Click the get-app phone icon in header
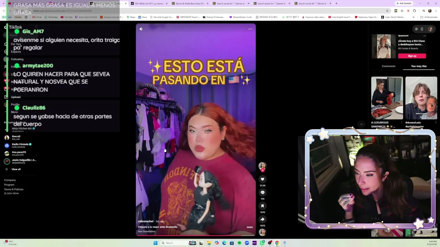Screen dimensions: 440x247 pyautogui.click(x=422, y=29)
